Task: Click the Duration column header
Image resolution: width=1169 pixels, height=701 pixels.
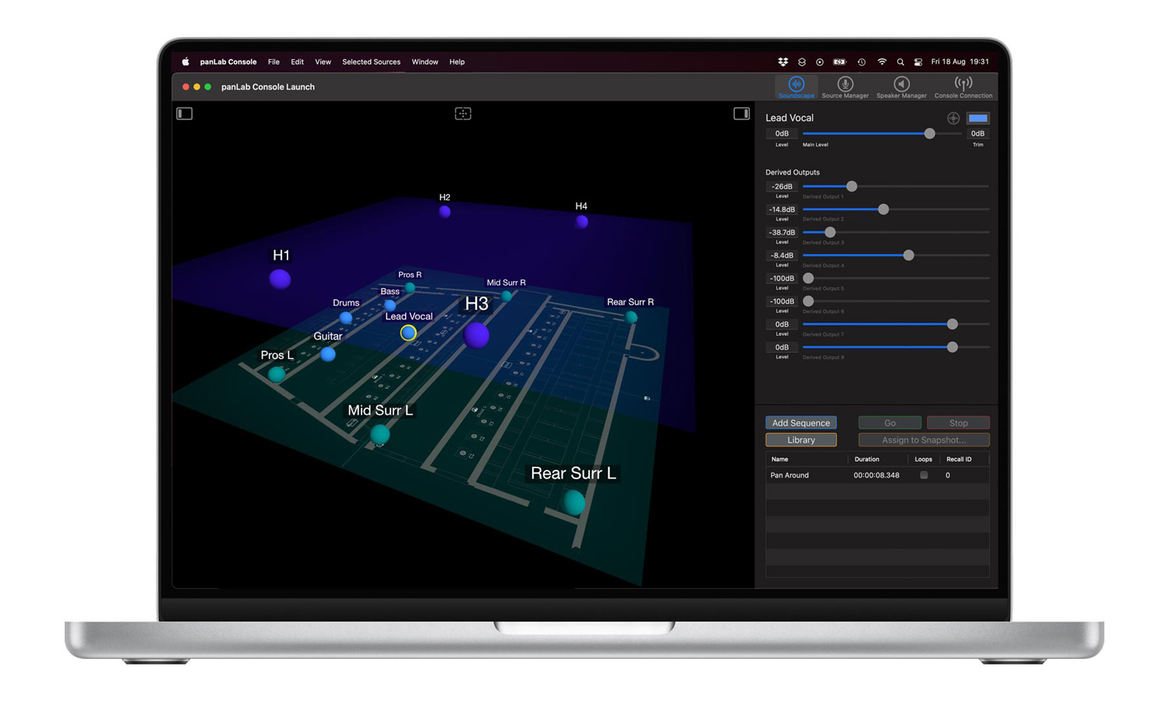Action: pos(867,460)
